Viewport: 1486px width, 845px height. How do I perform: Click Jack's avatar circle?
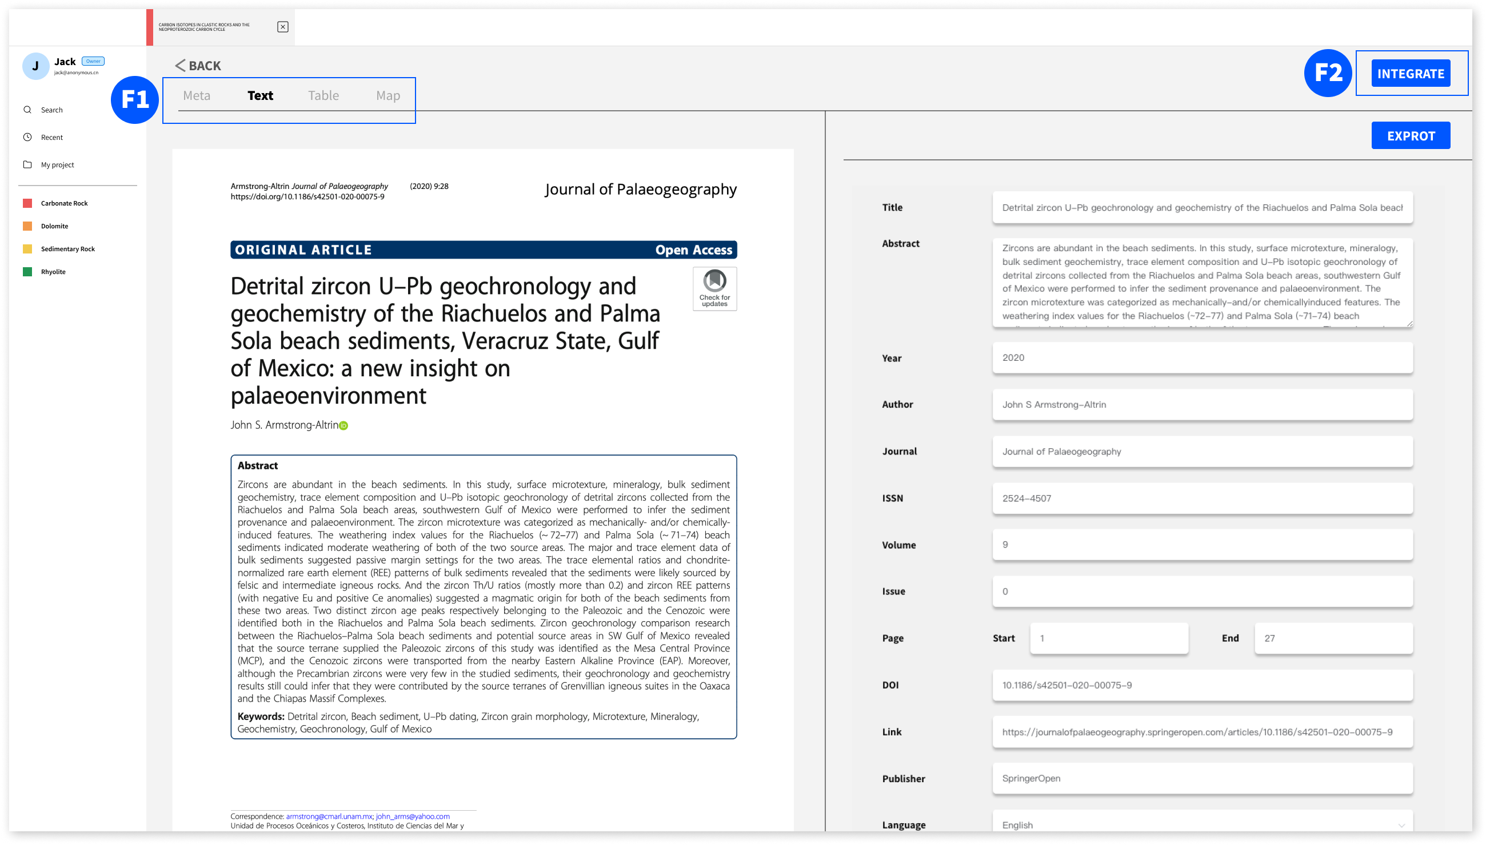[35, 66]
